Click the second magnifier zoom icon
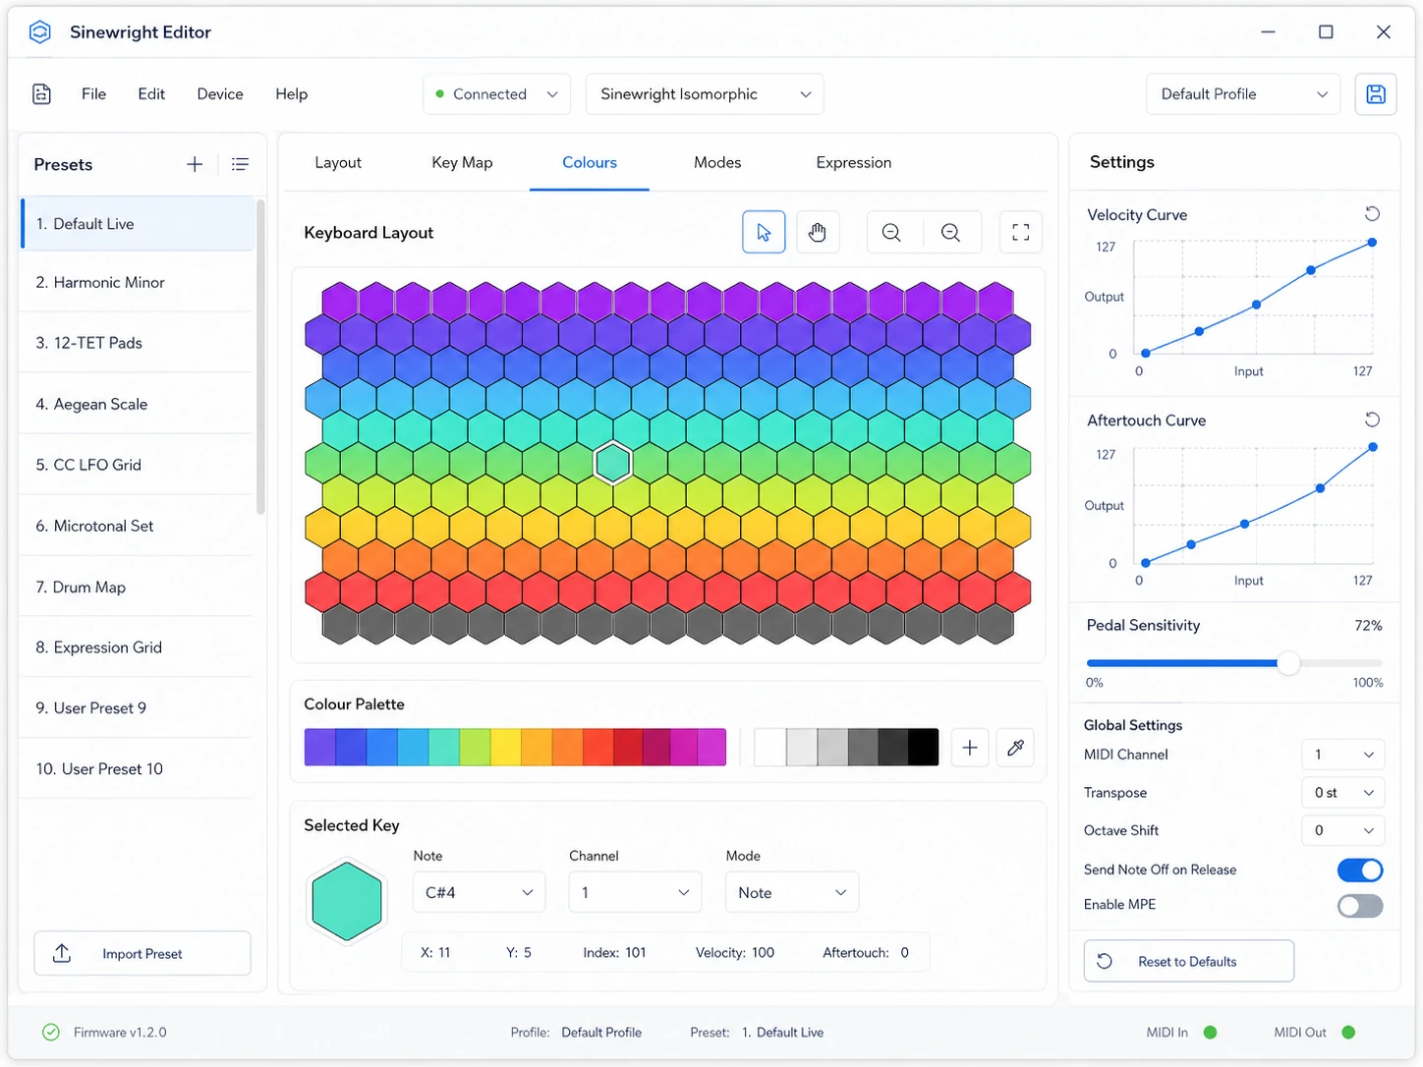The height and width of the screenshot is (1067, 1423). 950,232
